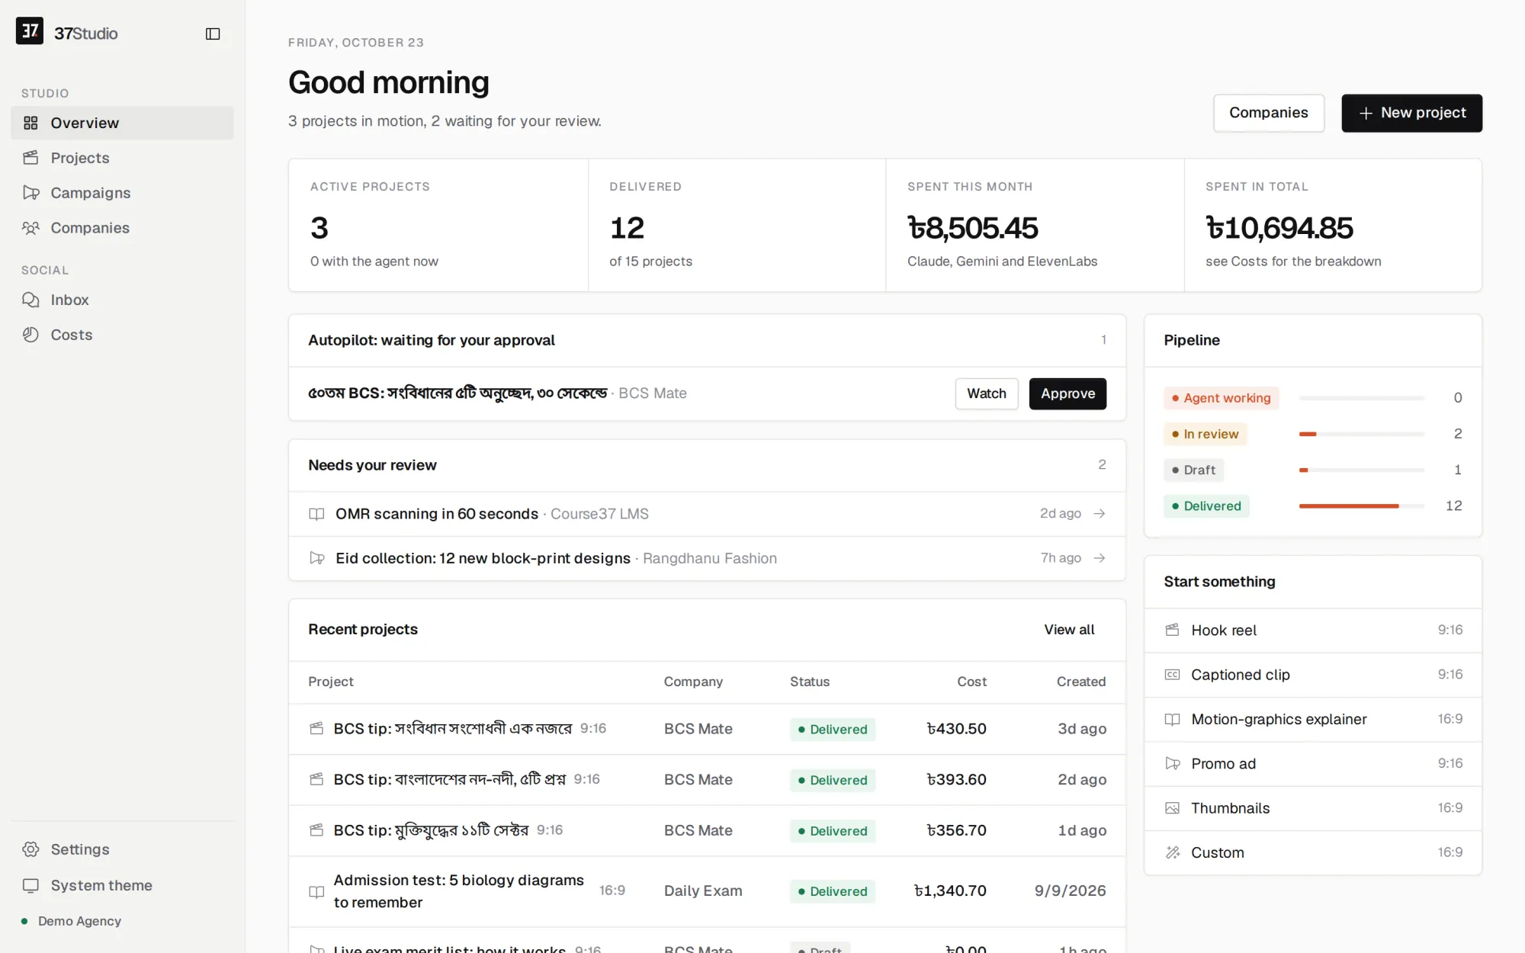This screenshot has width=1525, height=953.
Task: Click the Campaigns flag icon in sidebar
Action: [x=30, y=193]
